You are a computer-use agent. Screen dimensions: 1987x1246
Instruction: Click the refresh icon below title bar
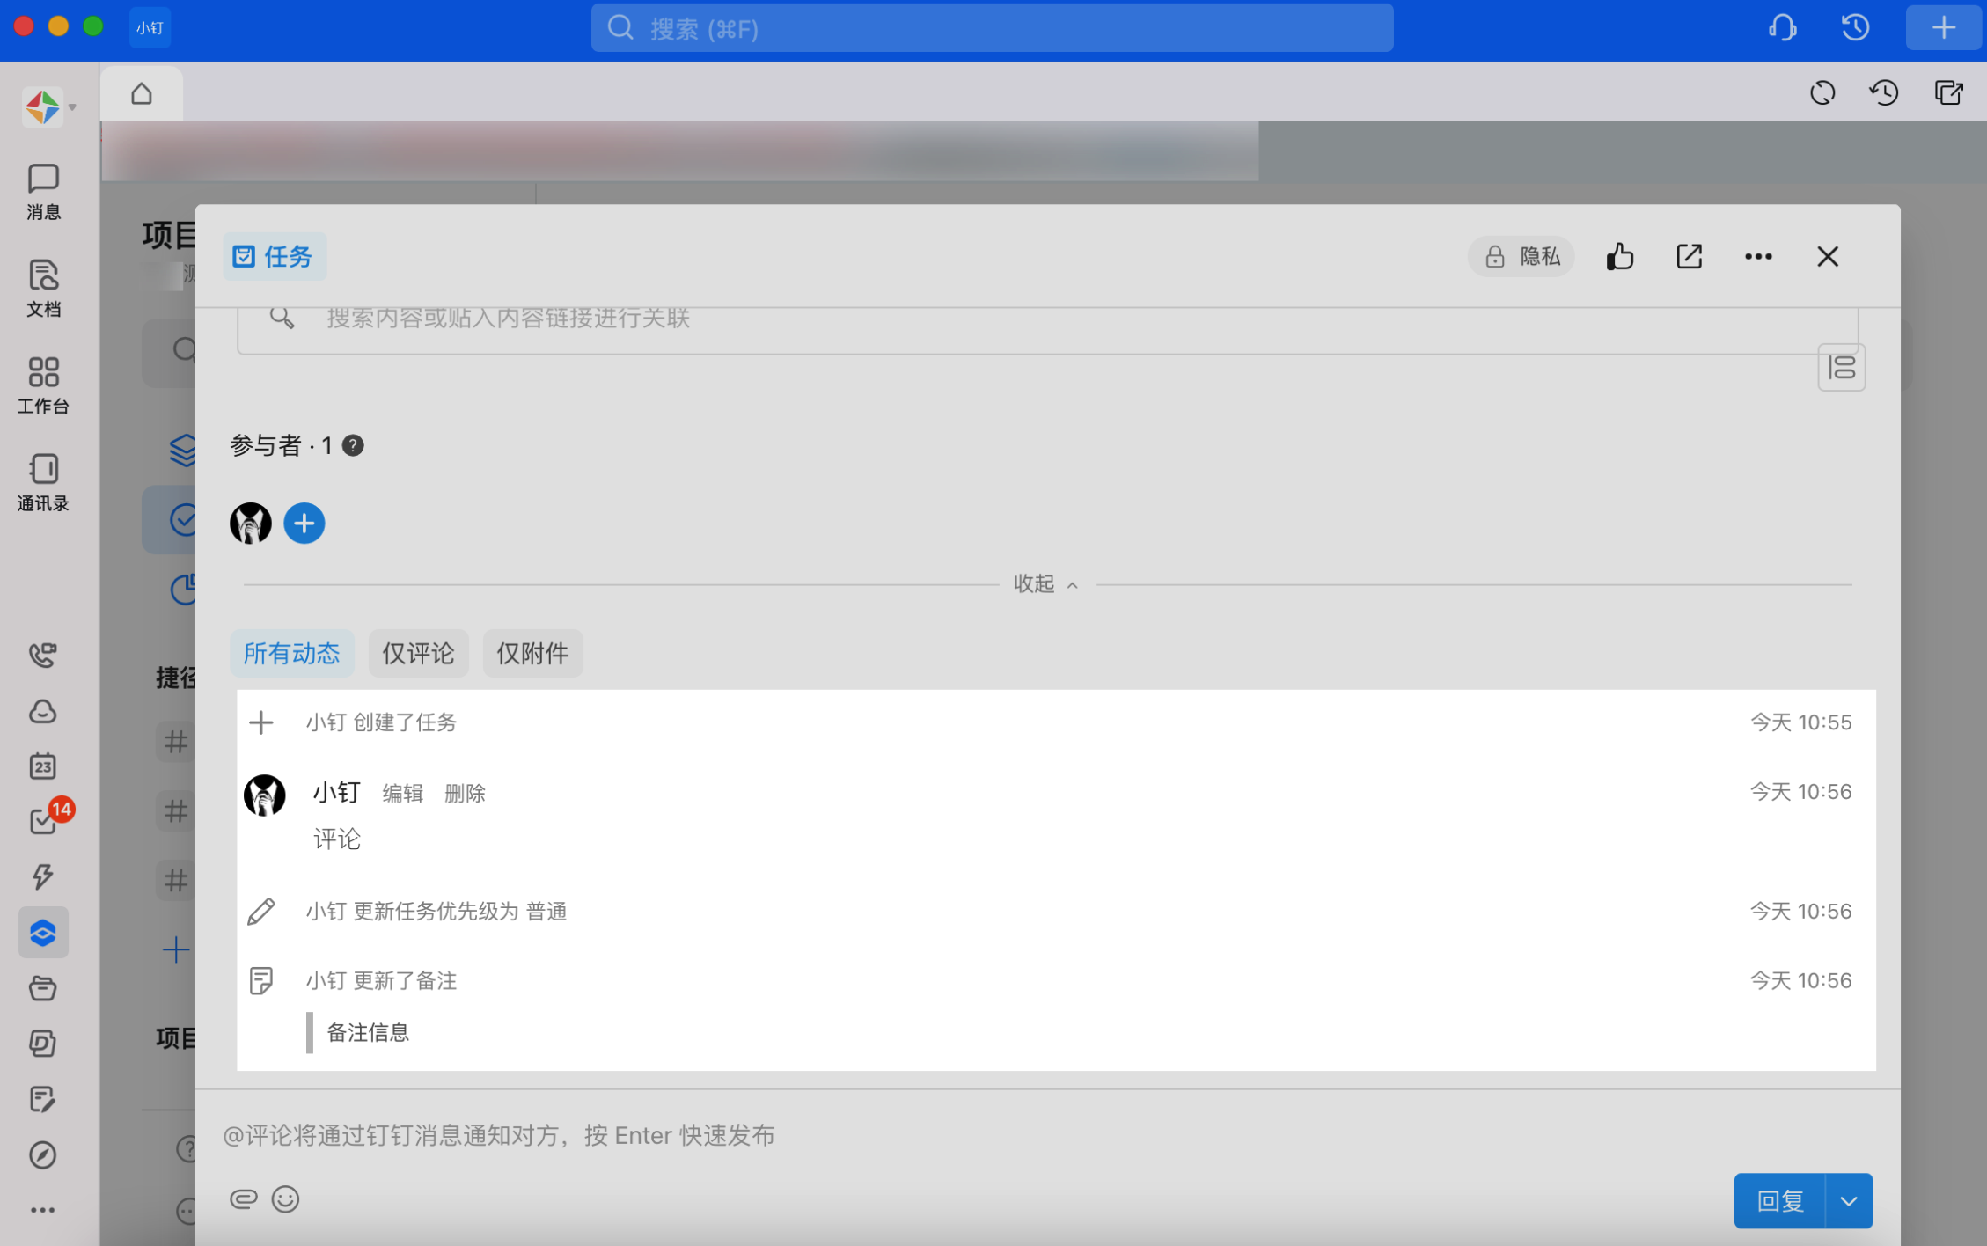[1822, 92]
